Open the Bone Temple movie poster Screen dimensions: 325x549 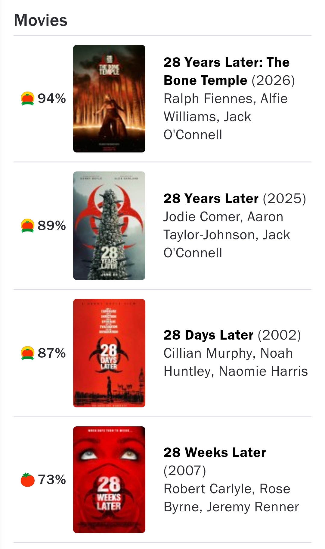click(x=109, y=99)
